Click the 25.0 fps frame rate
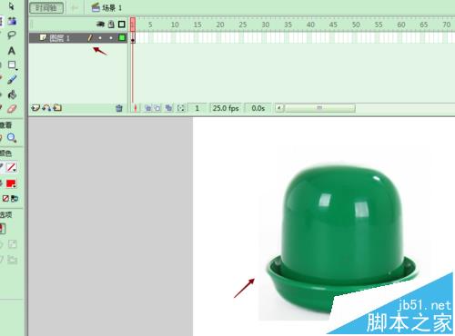This screenshot has width=455, height=336. [x=226, y=108]
